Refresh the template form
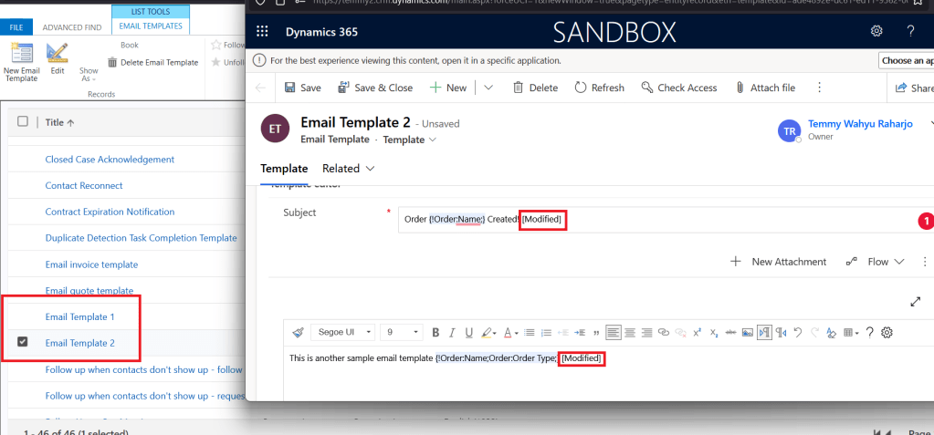 599,88
